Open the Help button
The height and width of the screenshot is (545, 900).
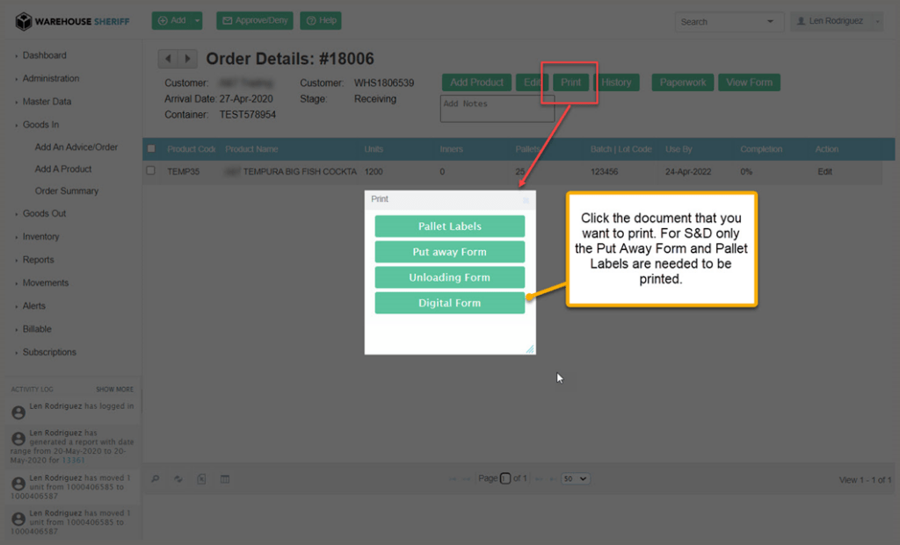coord(321,20)
